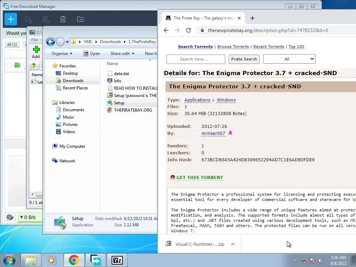Click the magnet icon beside GET THIS TORRENT
Viewport: 356px width, 267px height.
(x=173, y=177)
